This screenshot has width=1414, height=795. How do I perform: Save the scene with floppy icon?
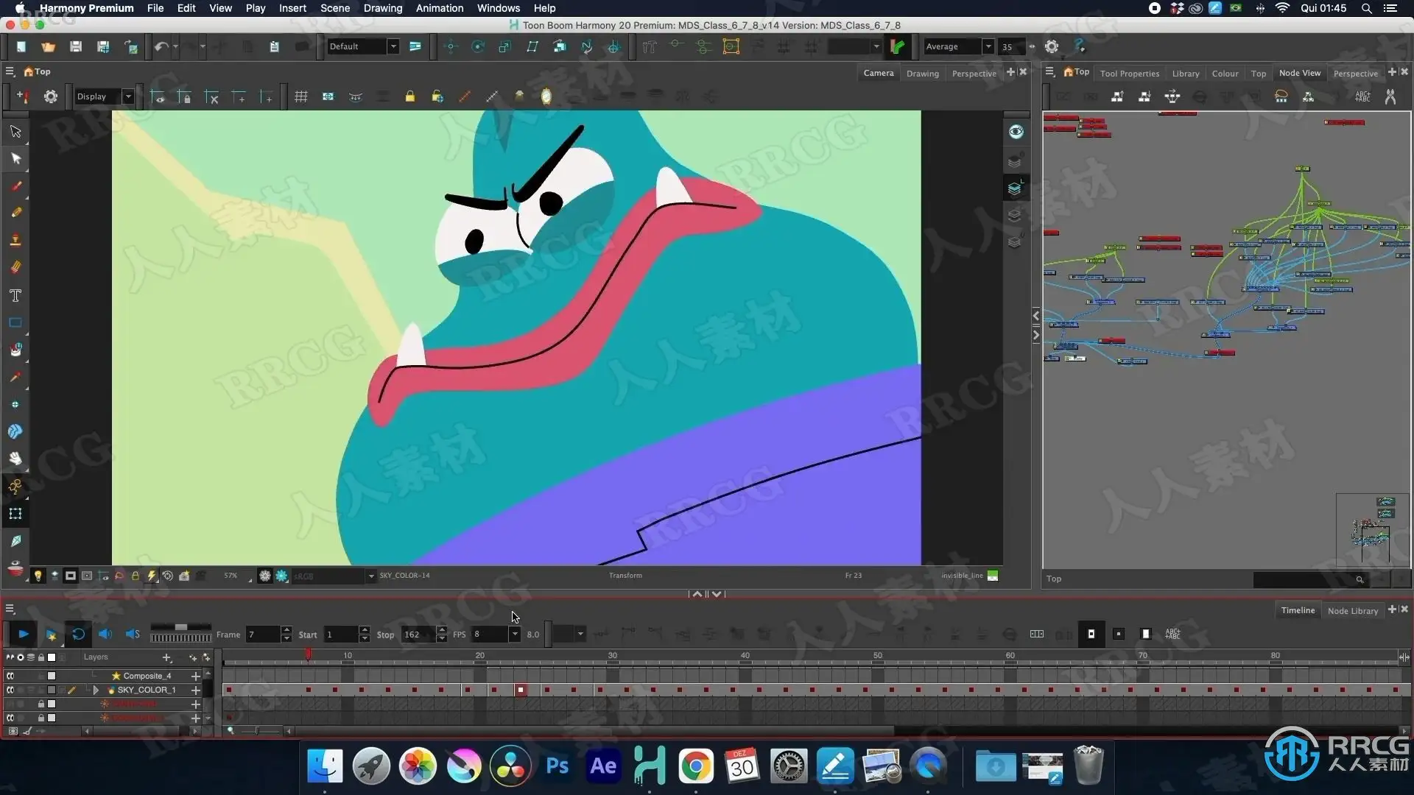tap(76, 47)
